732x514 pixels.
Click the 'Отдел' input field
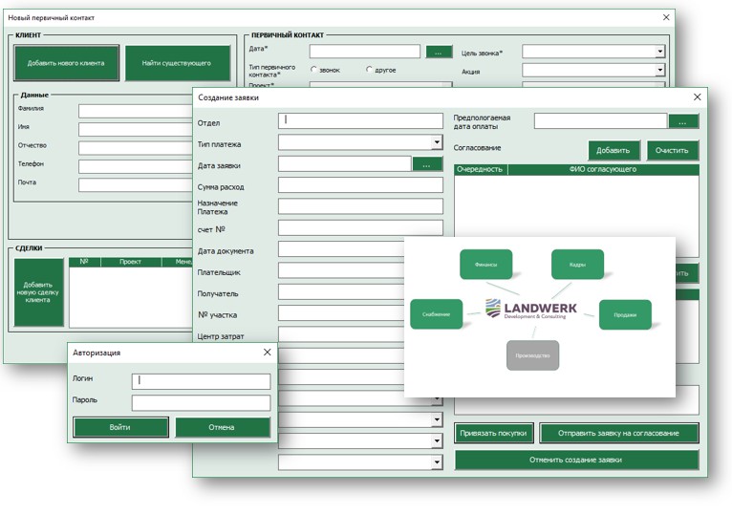[x=360, y=120]
